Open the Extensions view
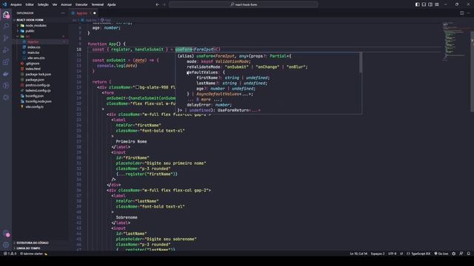Screen dimensions: 474x266 [x=6, y=62]
